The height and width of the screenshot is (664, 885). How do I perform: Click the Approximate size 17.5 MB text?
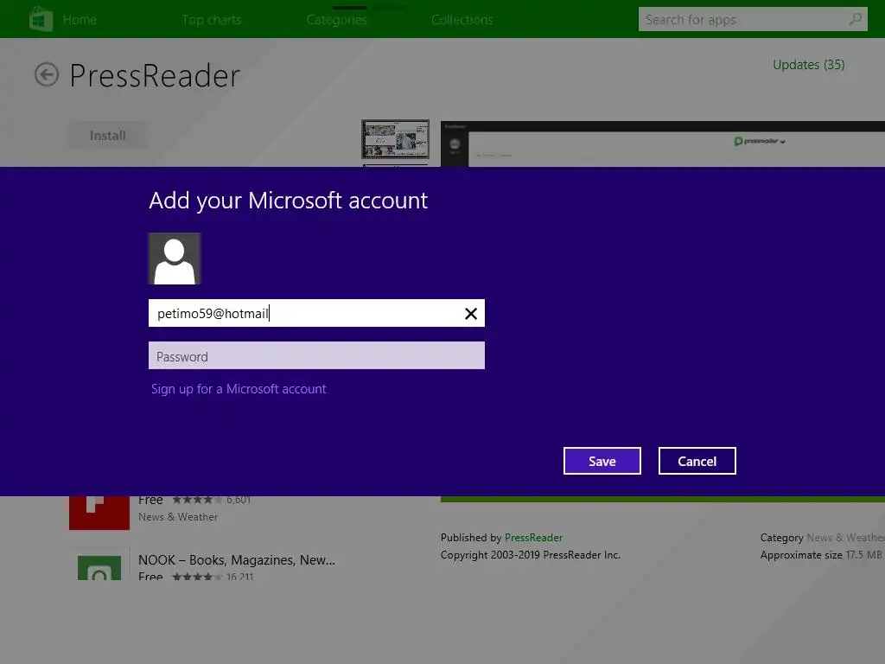tap(821, 555)
